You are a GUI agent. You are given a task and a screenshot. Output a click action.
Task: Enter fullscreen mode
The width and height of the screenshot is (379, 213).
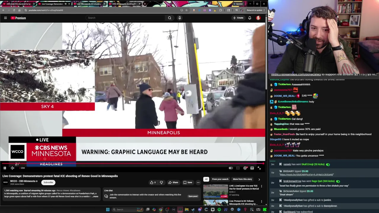(x=259, y=168)
